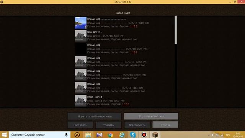This screenshot has height=138, width=245.
Task: Open the yellow triangle app in taskbar
Action: coord(77,135)
